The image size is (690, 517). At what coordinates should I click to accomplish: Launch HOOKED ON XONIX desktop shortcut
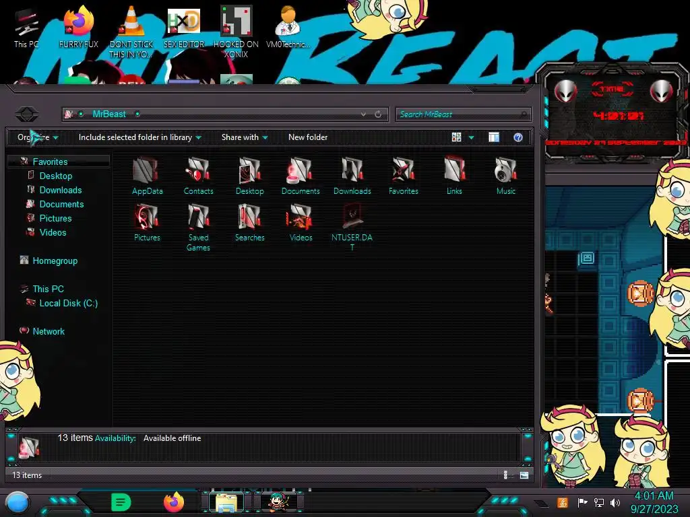pyautogui.click(x=236, y=32)
